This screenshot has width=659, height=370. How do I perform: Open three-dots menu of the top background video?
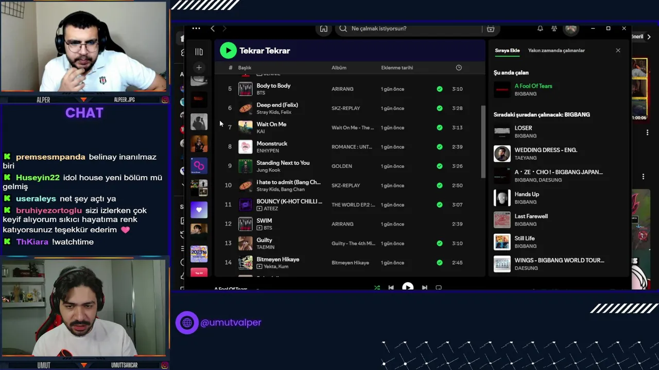point(647,133)
